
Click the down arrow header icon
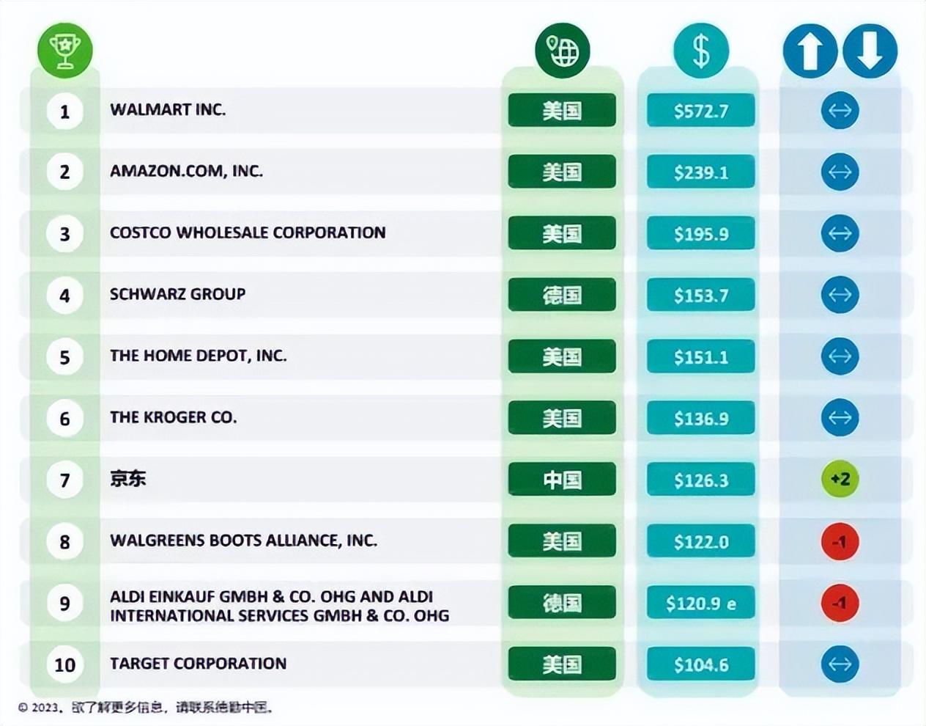point(870,51)
